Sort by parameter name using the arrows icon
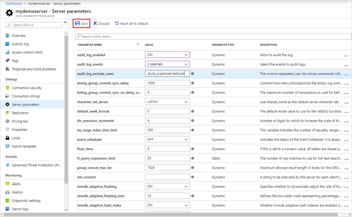The image size is (352, 217). click(x=139, y=45)
